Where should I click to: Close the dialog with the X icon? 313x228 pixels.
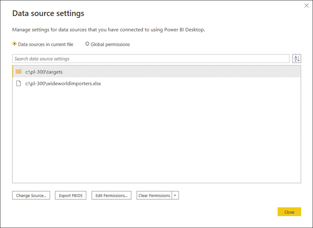point(306,6)
